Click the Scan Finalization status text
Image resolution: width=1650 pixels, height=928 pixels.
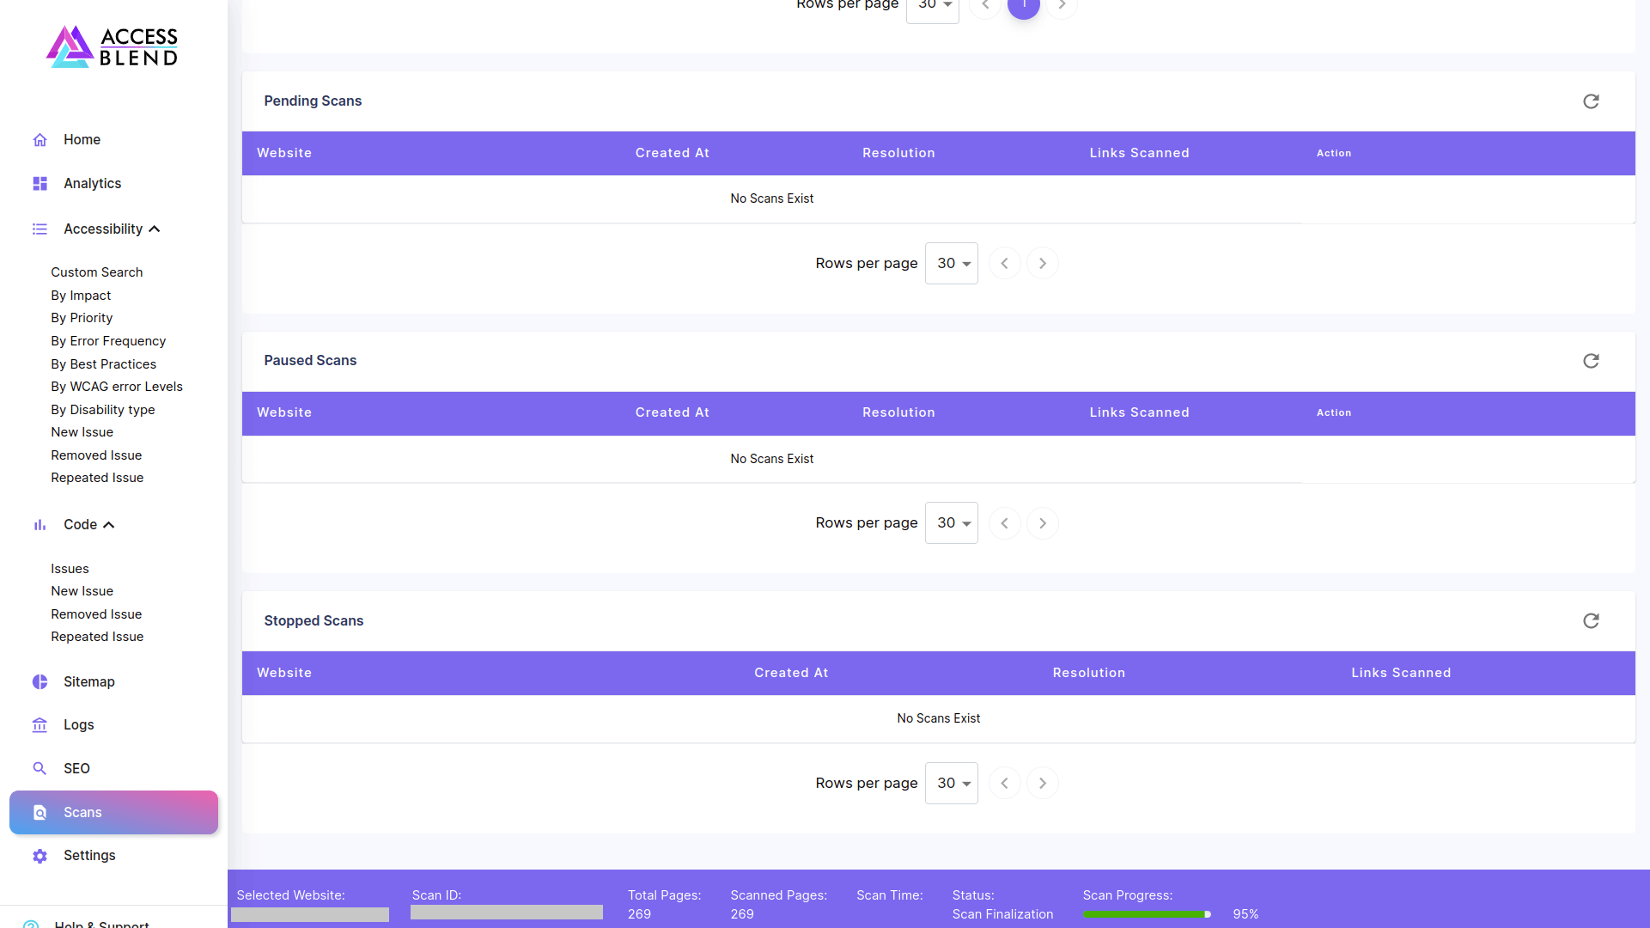point(1002,914)
